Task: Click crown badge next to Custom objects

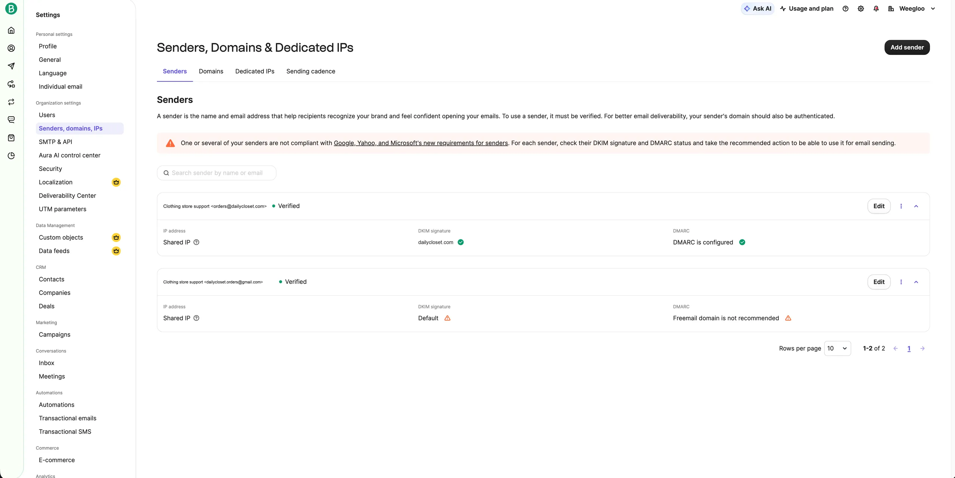Action: point(116,238)
